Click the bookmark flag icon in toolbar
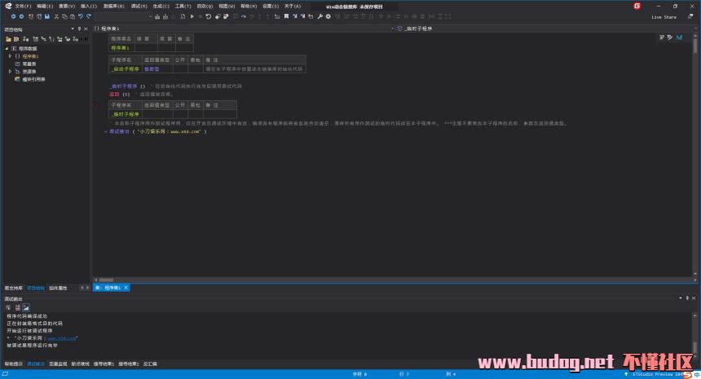701x379 pixels. pyautogui.click(x=285, y=16)
